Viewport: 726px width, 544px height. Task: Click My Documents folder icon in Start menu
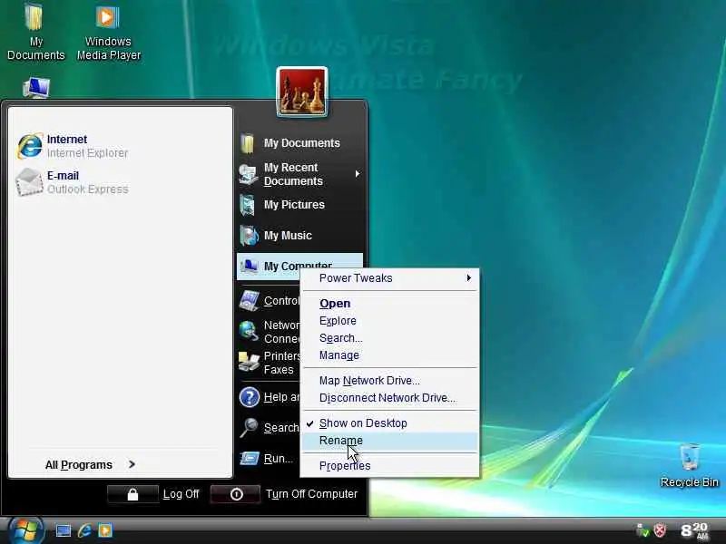coord(248,143)
